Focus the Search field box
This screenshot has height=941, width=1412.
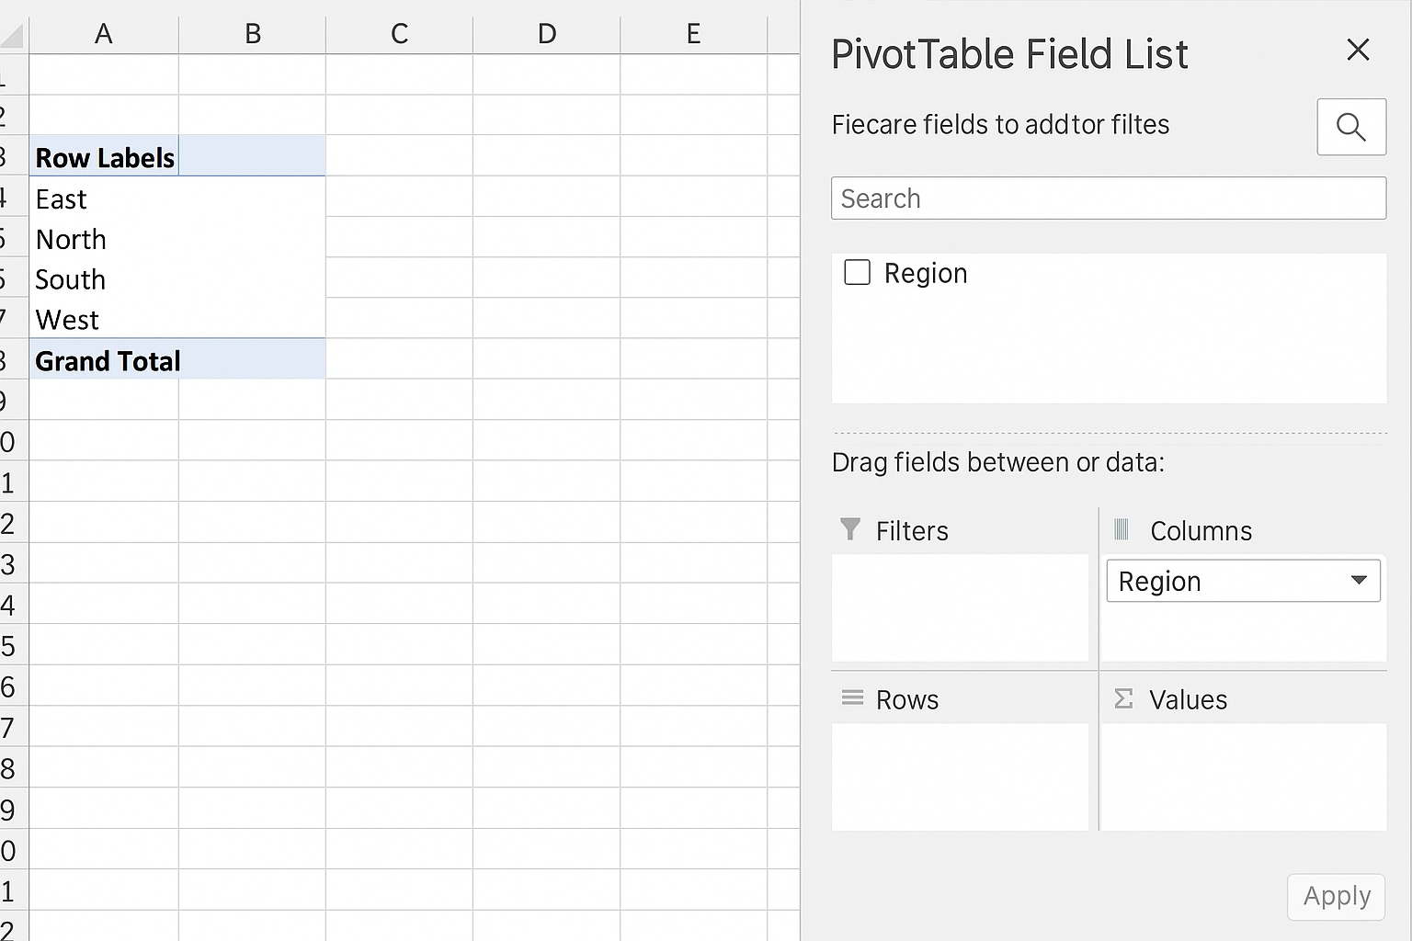1109,198
